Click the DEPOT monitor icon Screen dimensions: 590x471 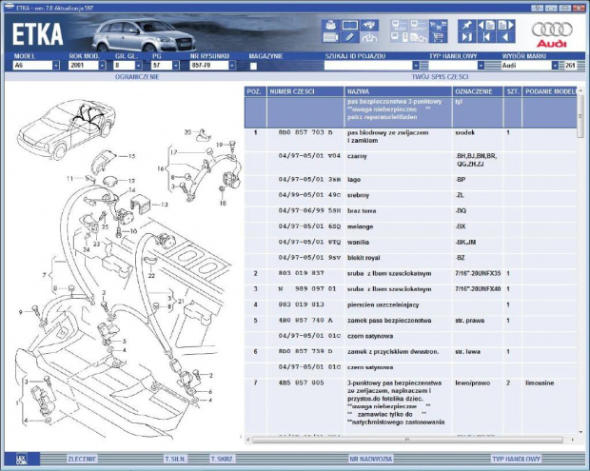pyautogui.click(x=419, y=26)
